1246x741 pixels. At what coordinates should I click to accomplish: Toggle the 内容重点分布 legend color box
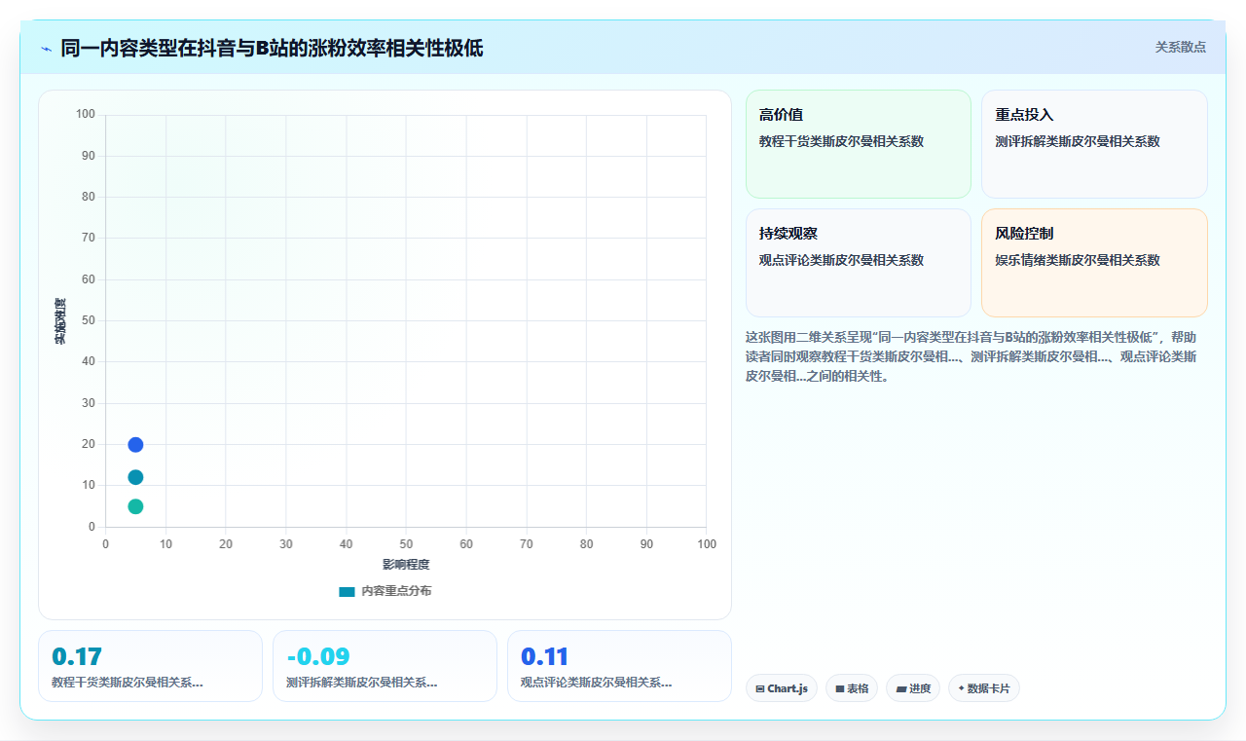347,591
